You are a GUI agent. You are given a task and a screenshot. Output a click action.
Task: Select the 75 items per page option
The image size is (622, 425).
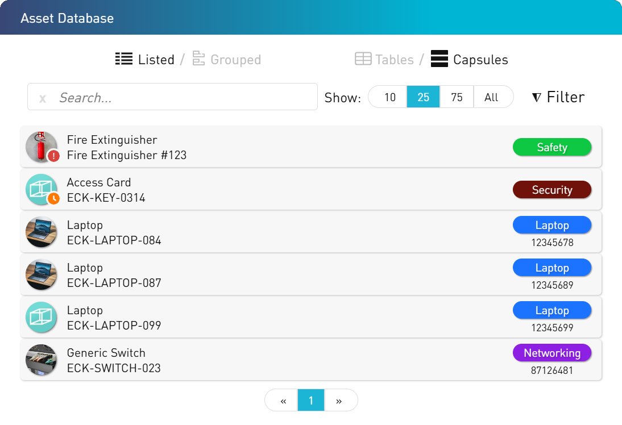click(x=457, y=97)
